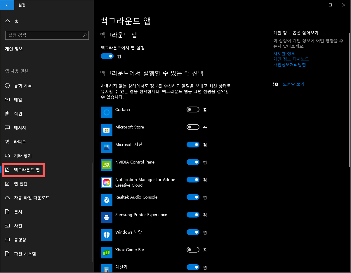Screen dimensions: 351x273
Task: Select 사진 in the sidebar
Action: [x=47, y=226]
